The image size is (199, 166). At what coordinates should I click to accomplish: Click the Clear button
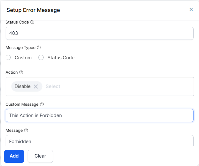point(40,156)
